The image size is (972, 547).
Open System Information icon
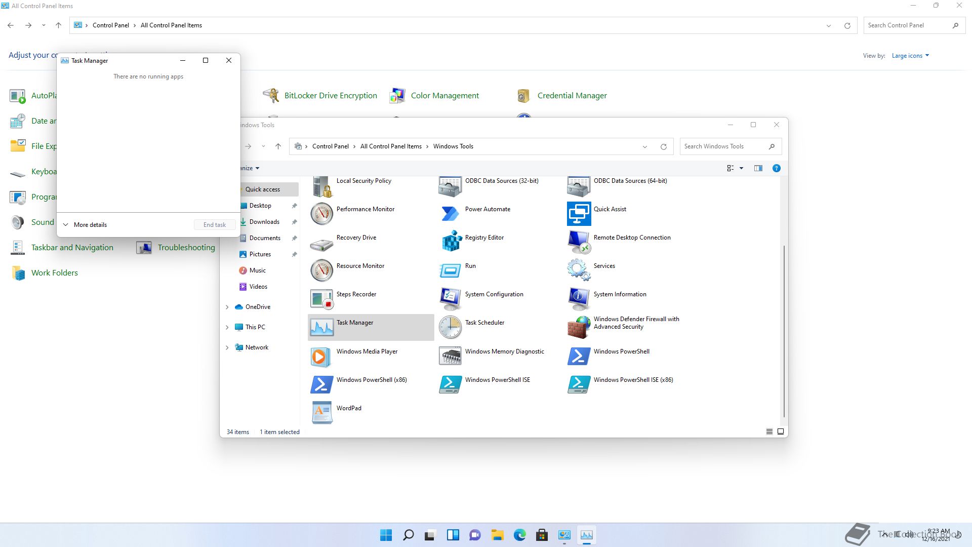[579, 299]
